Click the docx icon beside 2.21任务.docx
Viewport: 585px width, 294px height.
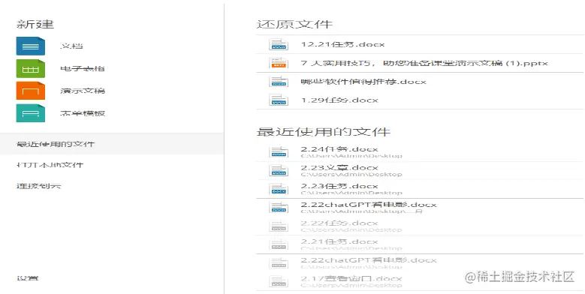point(279,244)
